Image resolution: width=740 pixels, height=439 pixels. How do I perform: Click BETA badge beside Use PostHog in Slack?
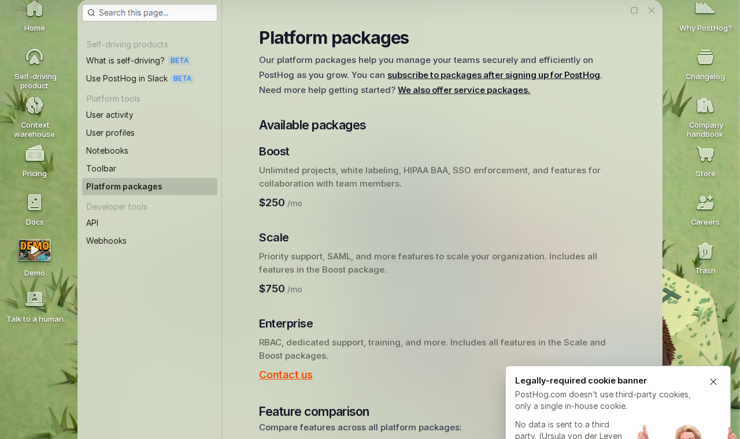pos(182,79)
